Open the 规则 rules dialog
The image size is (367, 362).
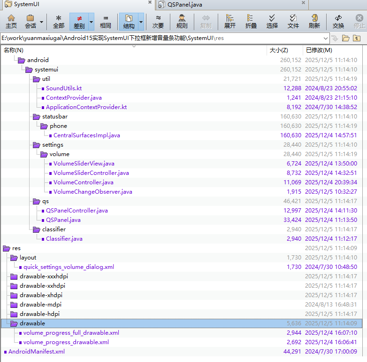point(182,22)
